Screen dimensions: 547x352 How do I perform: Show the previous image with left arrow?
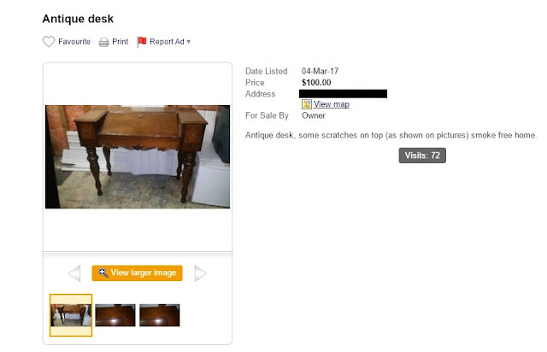coord(74,273)
